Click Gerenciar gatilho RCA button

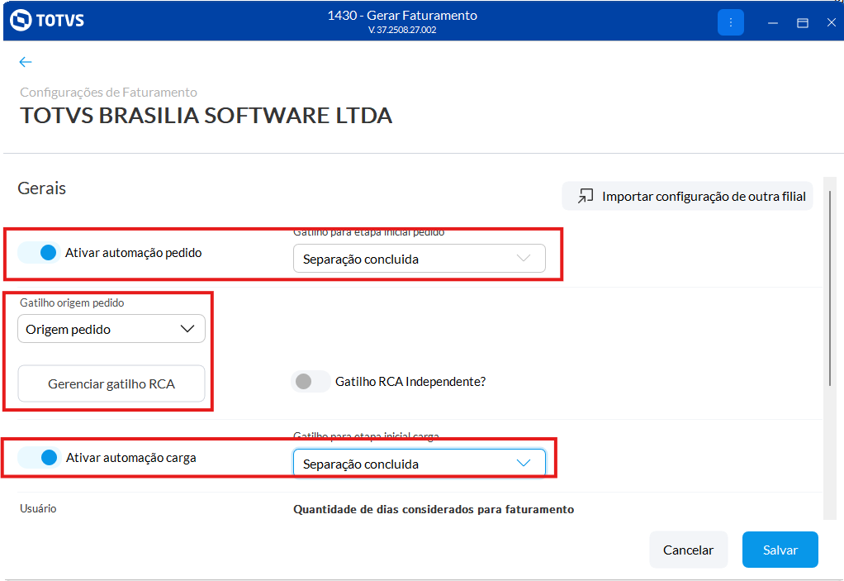pos(111,384)
